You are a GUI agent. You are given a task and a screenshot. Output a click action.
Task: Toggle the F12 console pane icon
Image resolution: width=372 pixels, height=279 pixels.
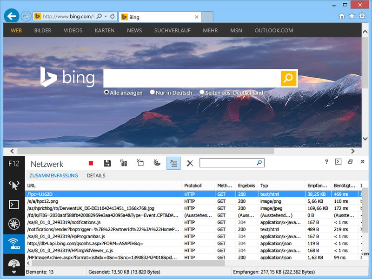[x=338, y=161]
